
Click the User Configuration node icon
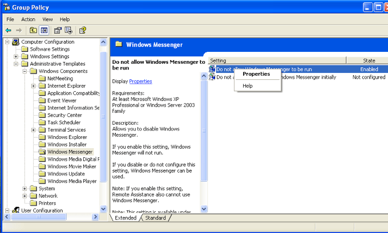pyautogui.click(x=15, y=211)
